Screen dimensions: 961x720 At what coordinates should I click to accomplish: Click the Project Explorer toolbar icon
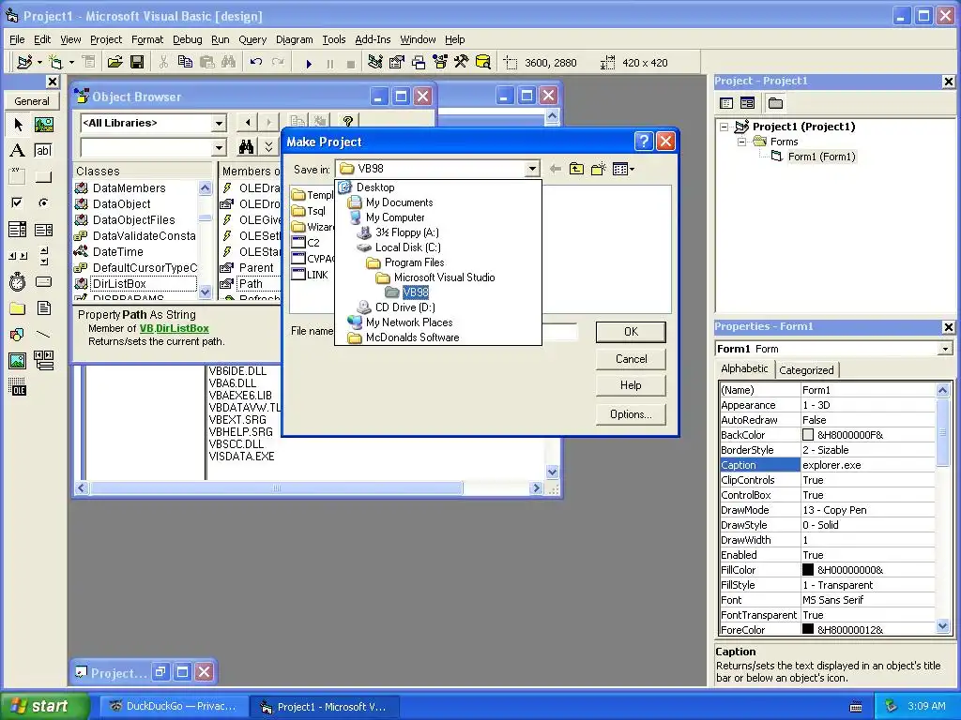(x=375, y=62)
